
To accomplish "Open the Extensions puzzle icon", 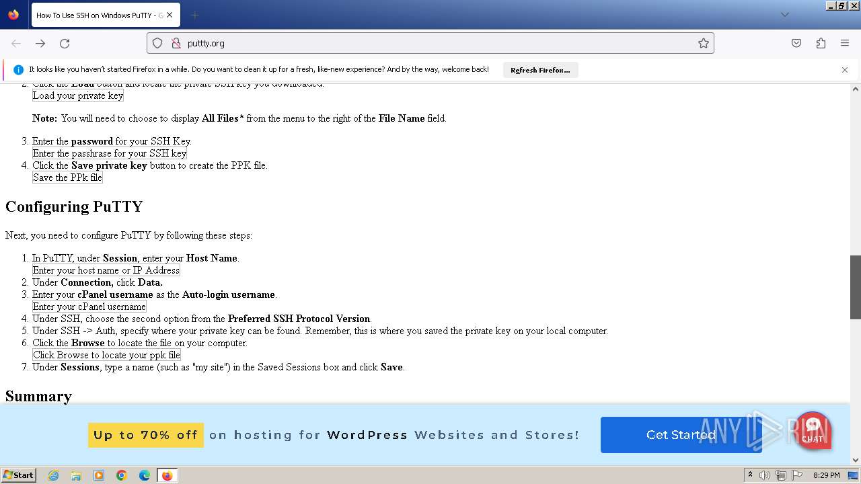I will [x=821, y=43].
